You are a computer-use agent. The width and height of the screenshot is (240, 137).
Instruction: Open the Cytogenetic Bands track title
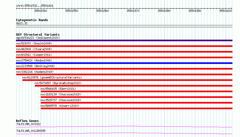pyautogui.click(x=32, y=20)
